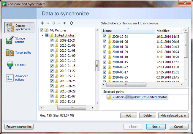Select Data to synchronize sidebar icon
This screenshot has width=193, height=134.
tap(10, 27)
